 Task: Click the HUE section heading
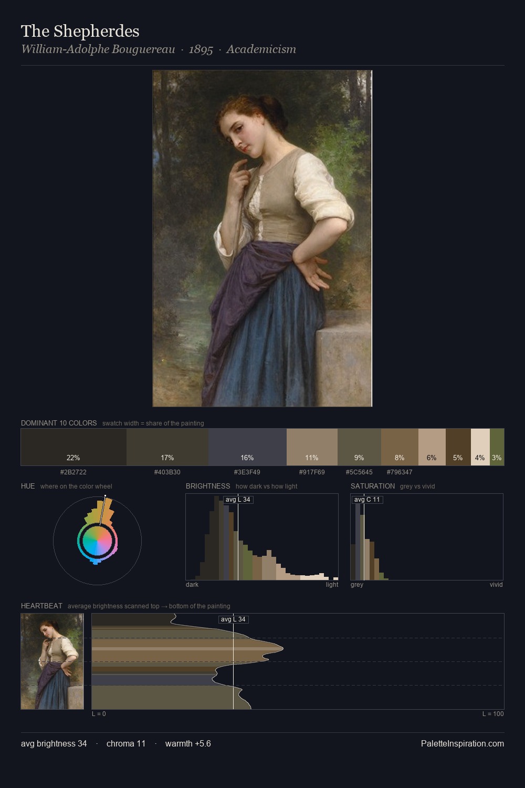pyautogui.click(x=28, y=486)
